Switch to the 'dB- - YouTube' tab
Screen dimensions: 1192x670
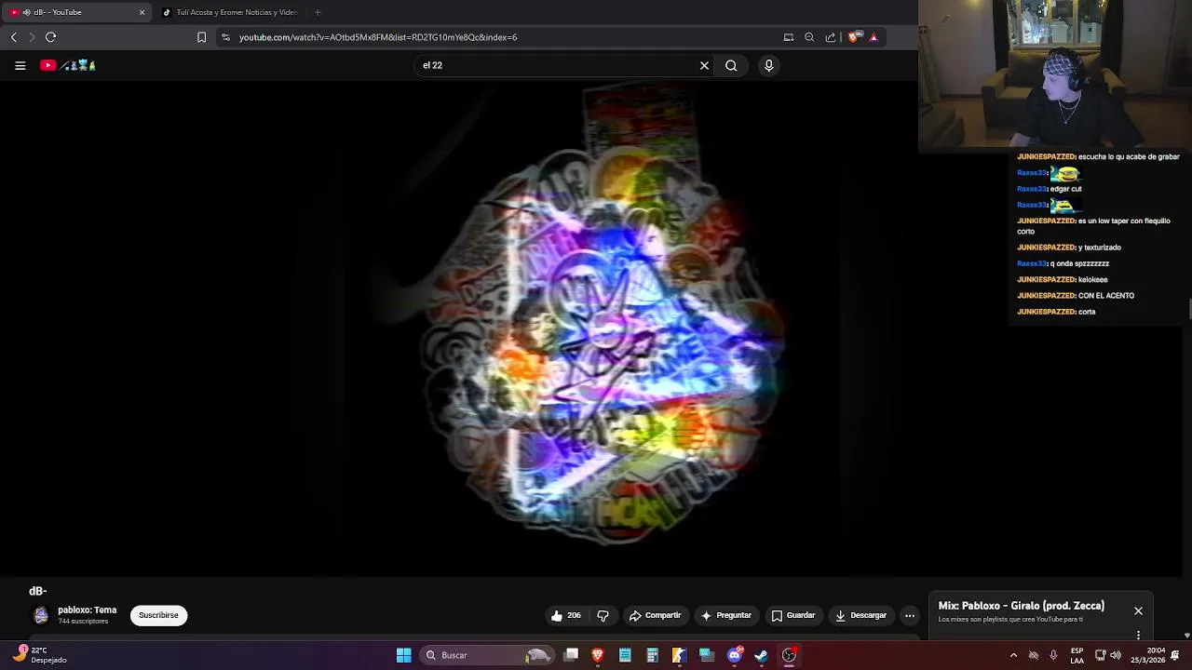click(x=78, y=12)
